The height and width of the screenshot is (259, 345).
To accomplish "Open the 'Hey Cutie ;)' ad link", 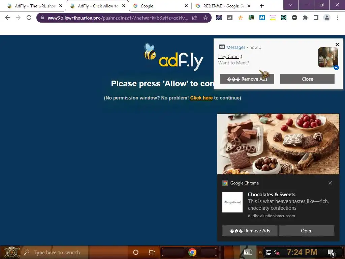I will [x=230, y=56].
